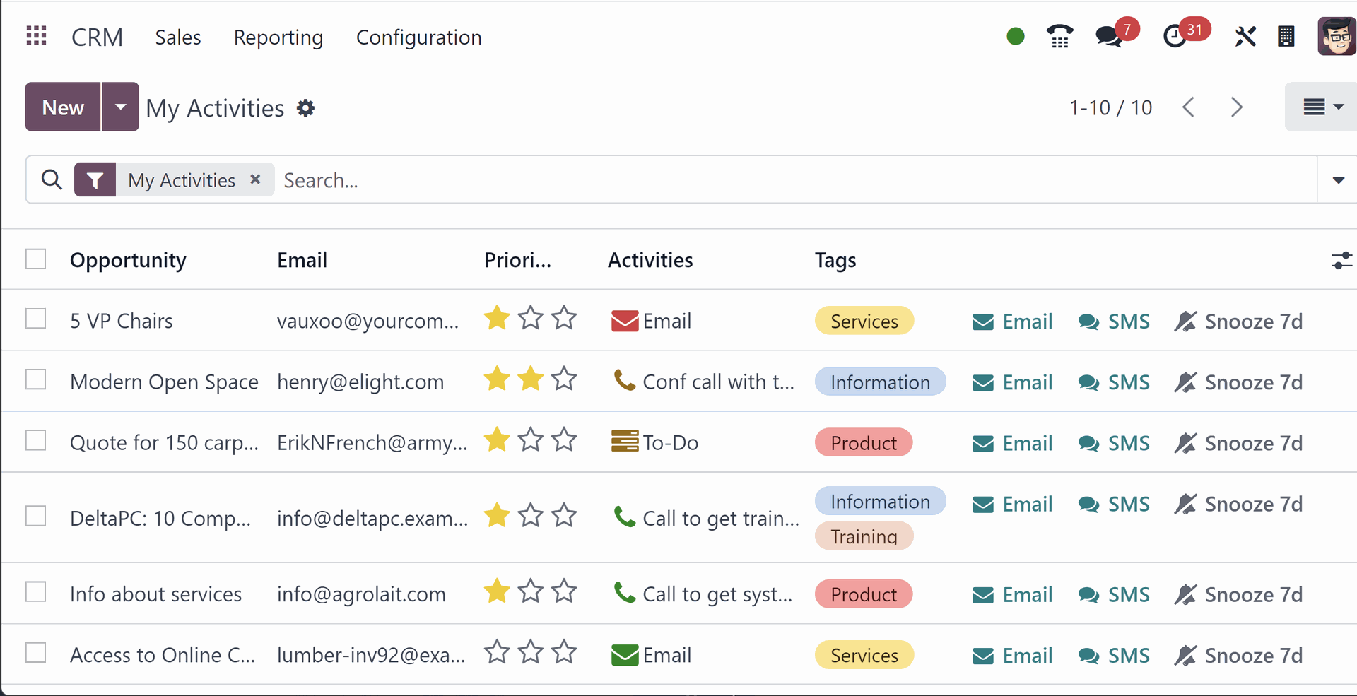1357x696 pixels.
Task: Click yellow Services tag on 5 VP Chairs
Action: click(864, 321)
